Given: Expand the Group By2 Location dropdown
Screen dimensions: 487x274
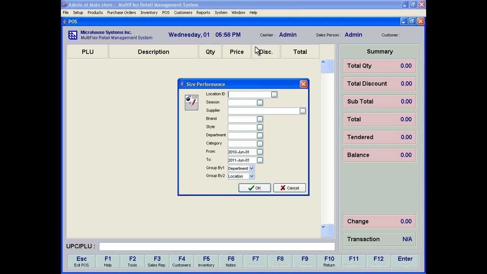Looking at the screenshot, I should 251,176.
